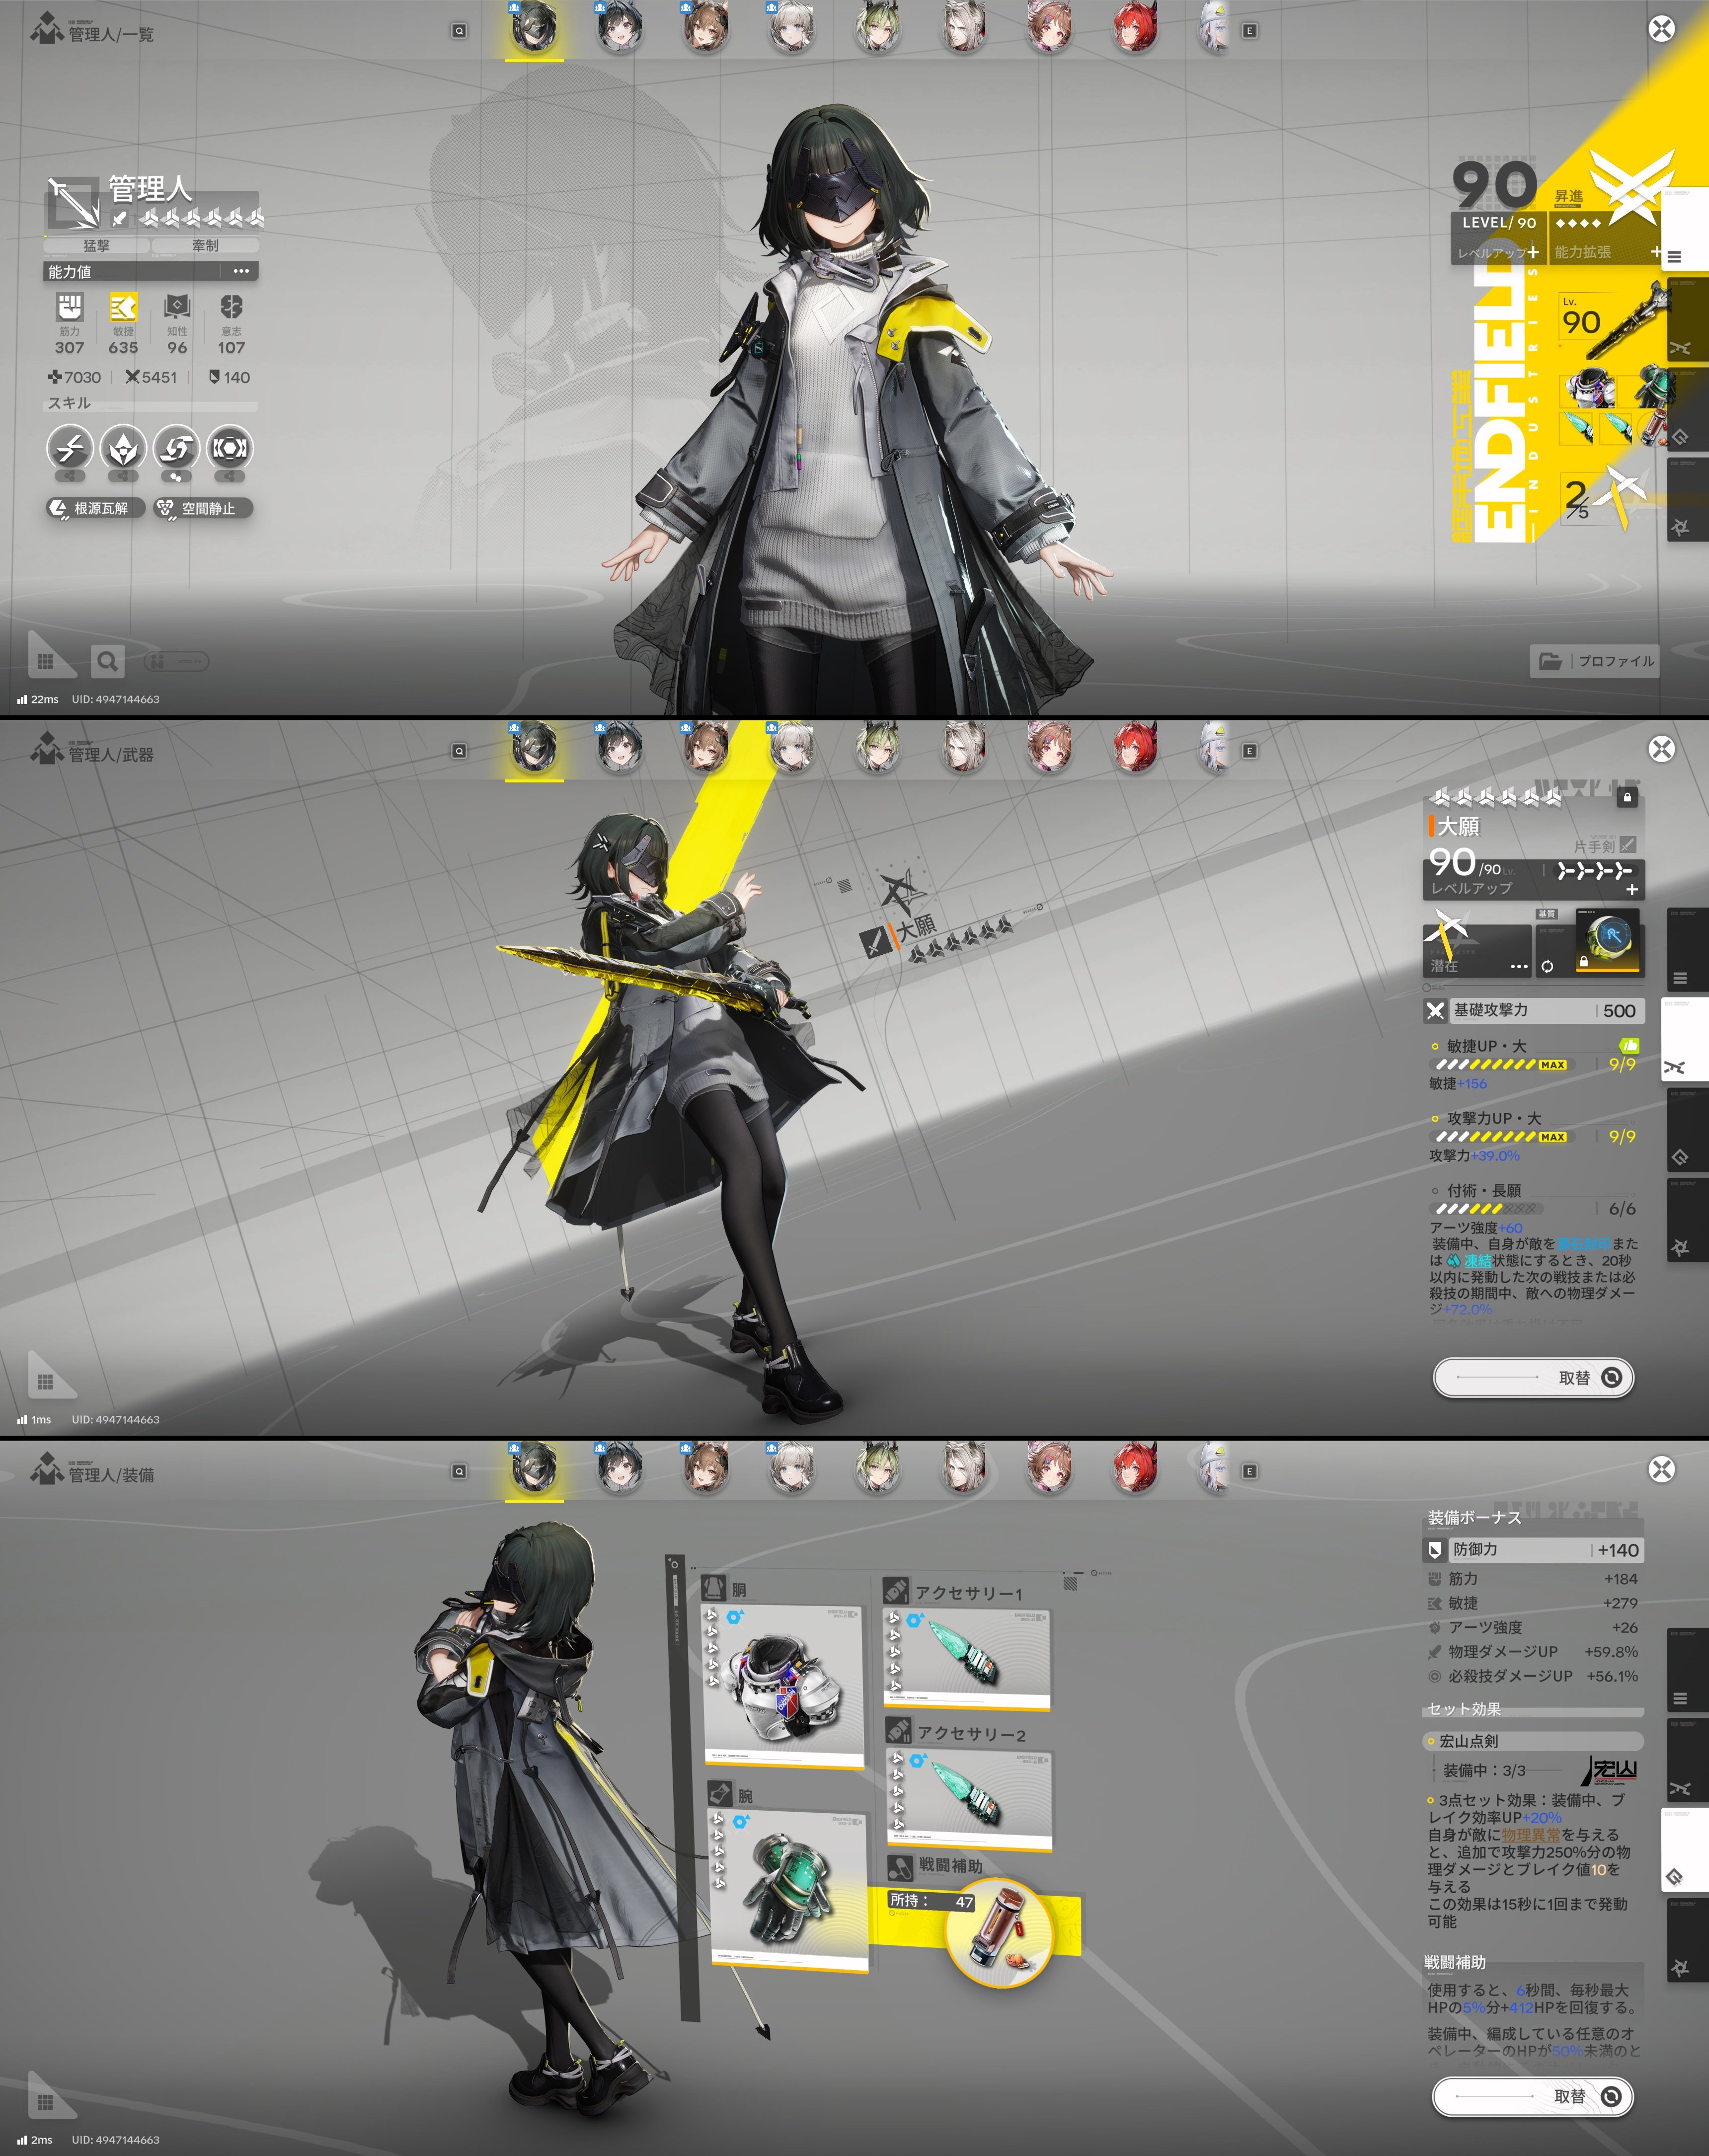Click the magnifier search icon at bottom left
This screenshot has width=1709, height=2156.
(107, 661)
